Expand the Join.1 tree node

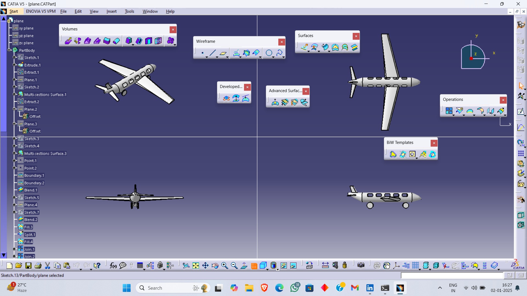[x=14, y=249]
